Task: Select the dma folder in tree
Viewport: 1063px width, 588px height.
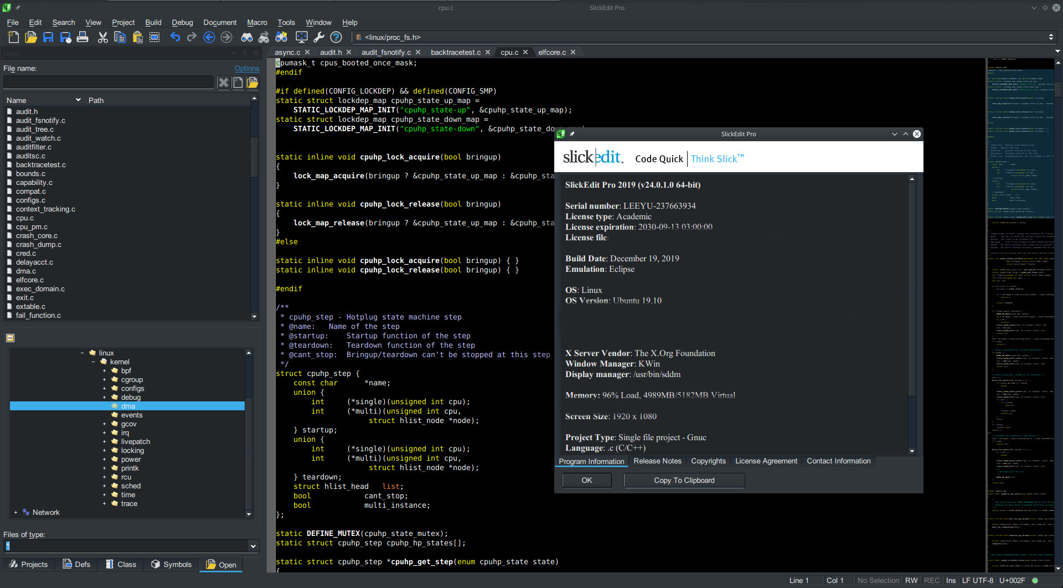Action: (x=127, y=406)
